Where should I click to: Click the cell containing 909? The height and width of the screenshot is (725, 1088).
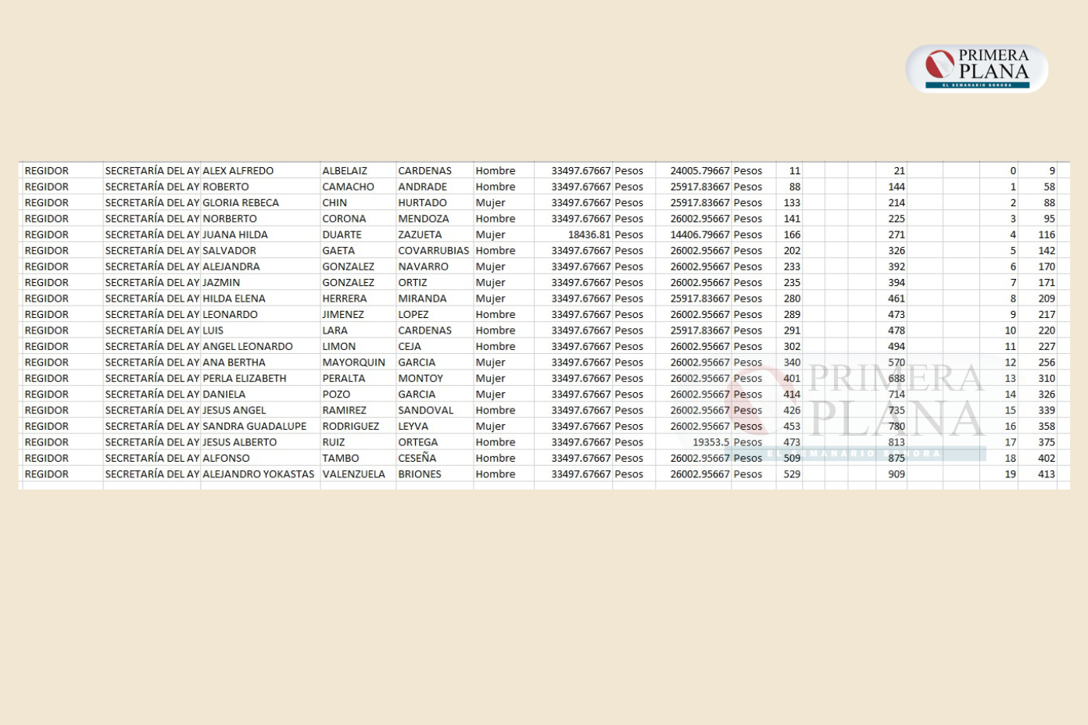point(896,474)
